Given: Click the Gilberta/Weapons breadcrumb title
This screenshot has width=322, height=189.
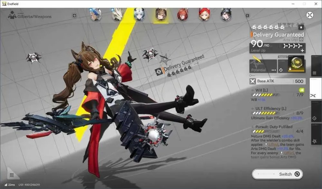Looking at the screenshot, I should coord(34,17).
